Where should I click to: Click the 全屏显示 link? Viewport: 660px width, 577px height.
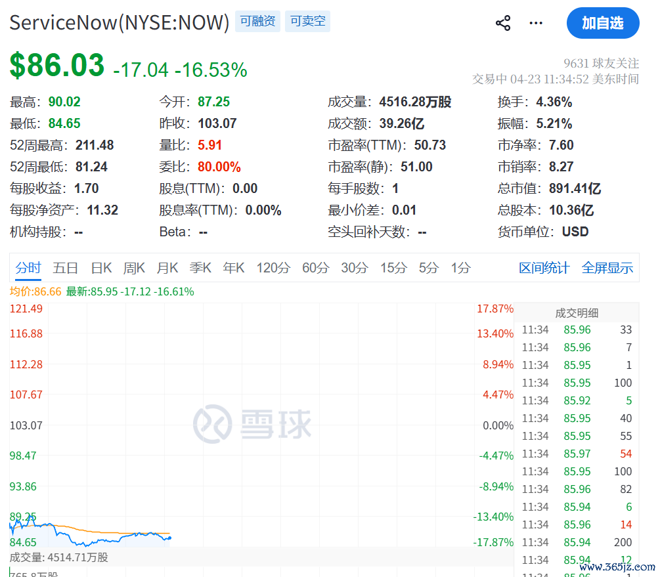click(x=607, y=268)
